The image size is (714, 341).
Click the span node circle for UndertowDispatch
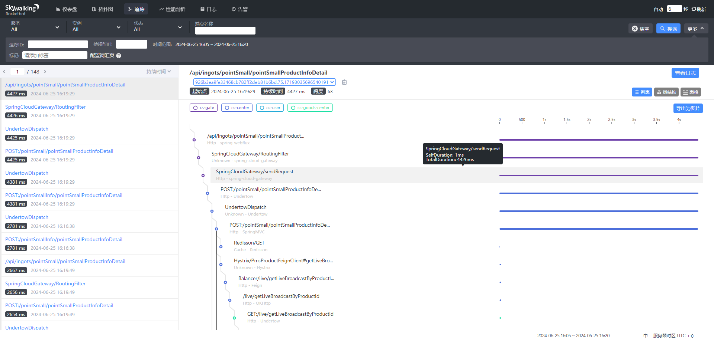click(212, 211)
